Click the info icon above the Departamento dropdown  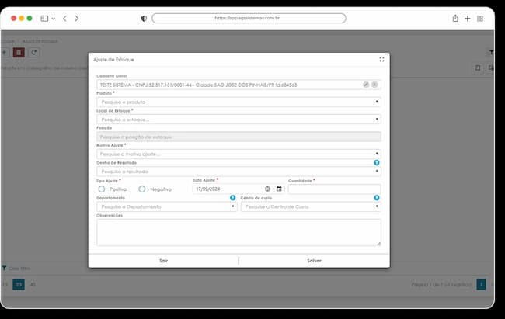(232, 198)
